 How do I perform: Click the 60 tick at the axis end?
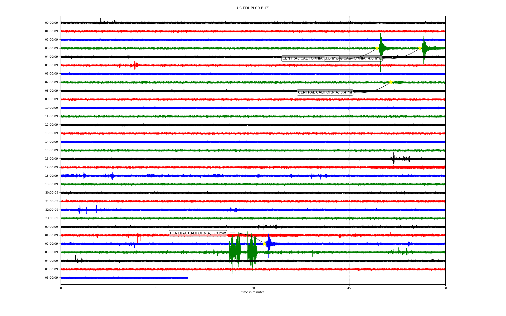[x=445, y=288]
